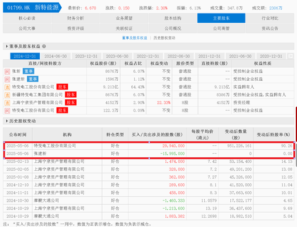This screenshot has height=227, width=297.
Task: Select the 2021-12-31 report date
Action: tap(209, 56)
